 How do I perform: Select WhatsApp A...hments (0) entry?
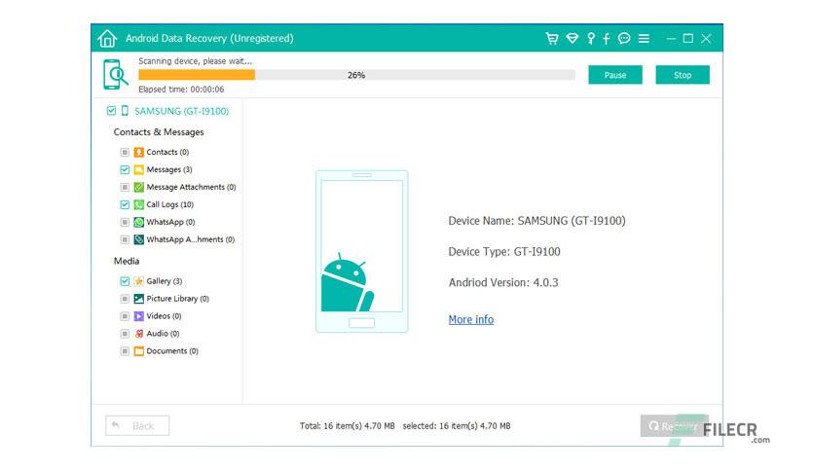191,239
